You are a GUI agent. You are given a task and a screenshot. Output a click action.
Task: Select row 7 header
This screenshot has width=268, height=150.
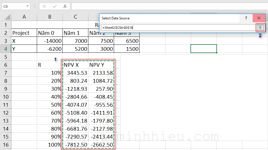(x=6, y=73)
